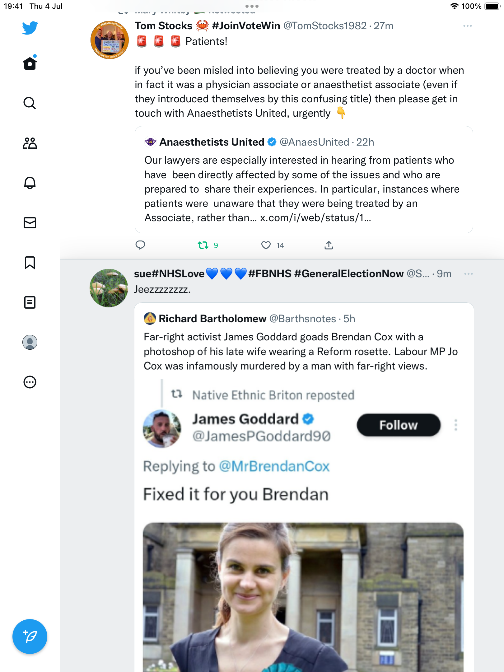The height and width of the screenshot is (672, 504).
Task: Tap the compose new tweet button
Action: (x=30, y=637)
